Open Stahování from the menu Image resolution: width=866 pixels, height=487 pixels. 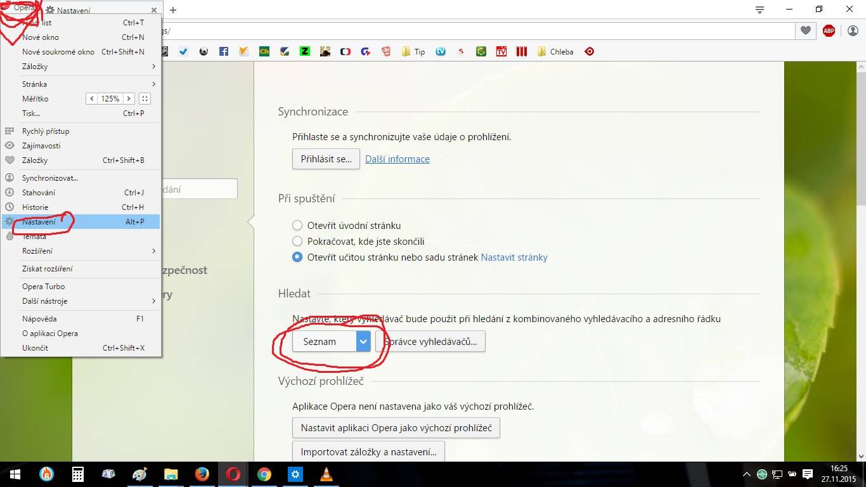click(x=81, y=193)
